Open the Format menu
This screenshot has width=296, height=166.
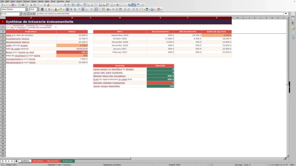tap(26, 1)
